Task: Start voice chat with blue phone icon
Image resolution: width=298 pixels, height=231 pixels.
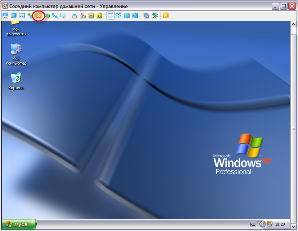Action: 55,16
